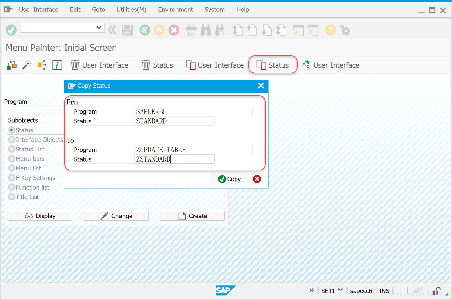Click the lock icon in status bar
The image size is (452, 300).
pyautogui.click(x=437, y=290)
